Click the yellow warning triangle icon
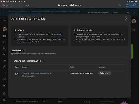 tap(15, 31)
